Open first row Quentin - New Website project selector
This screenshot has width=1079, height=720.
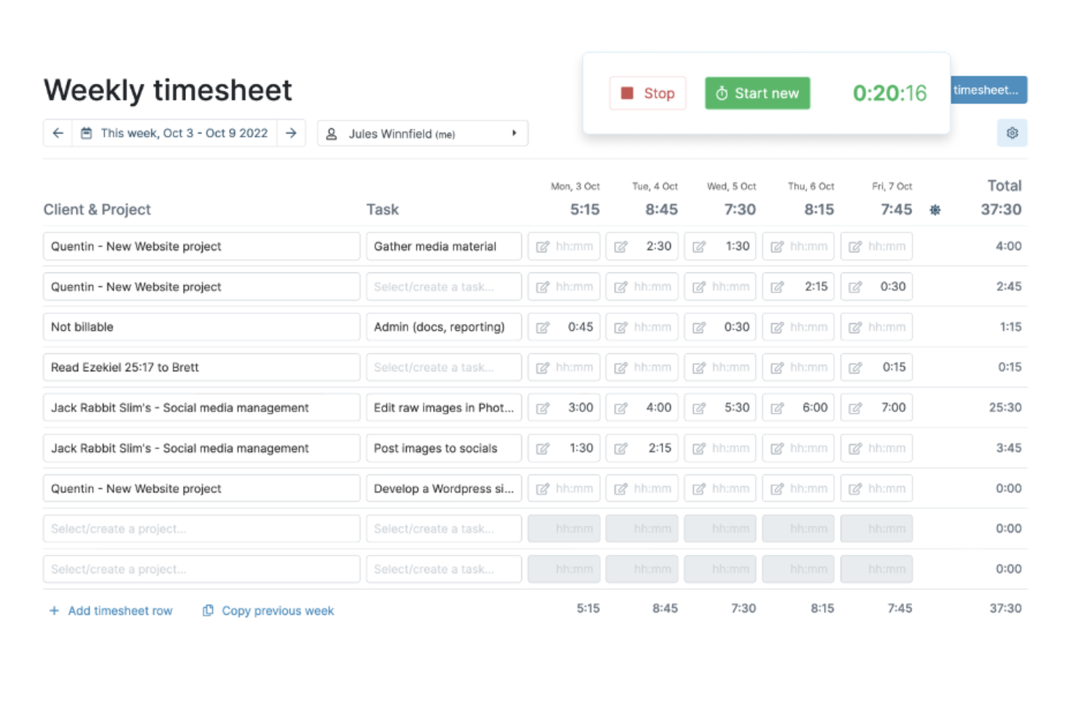point(201,247)
